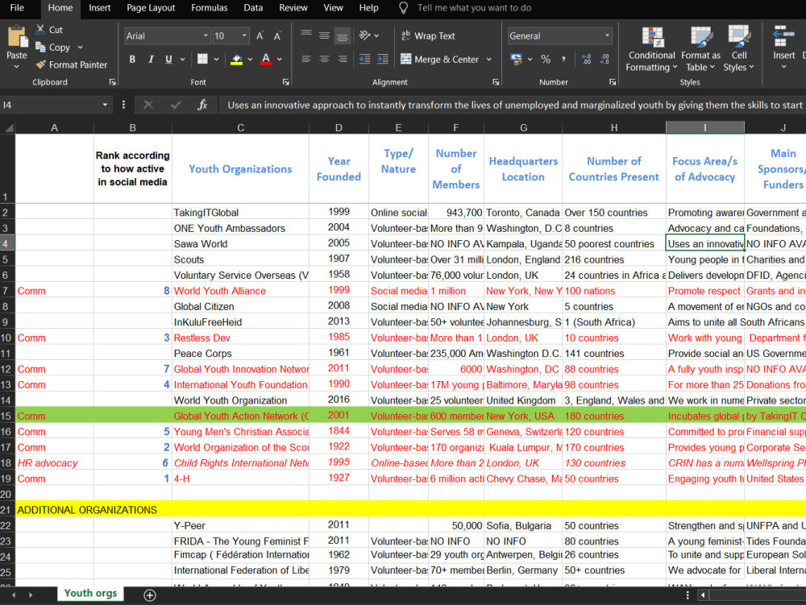This screenshot has height=605, width=806.
Task: Click the Paste clipboard icon
Action: pyautogui.click(x=16, y=37)
